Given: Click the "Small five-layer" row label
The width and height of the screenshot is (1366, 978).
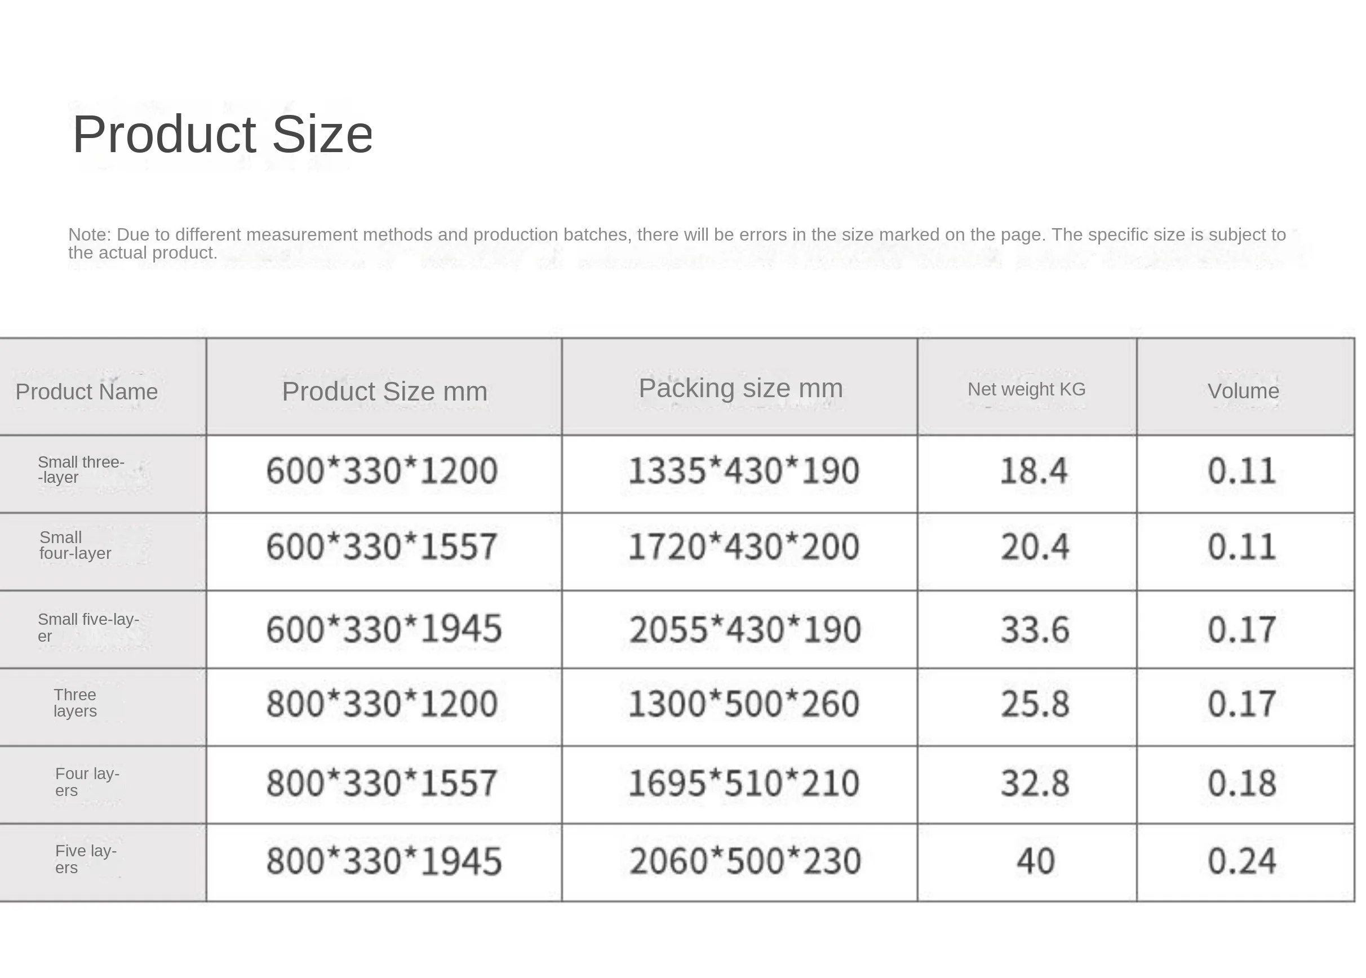Looking at the screenshot, I should coord(88,628).
